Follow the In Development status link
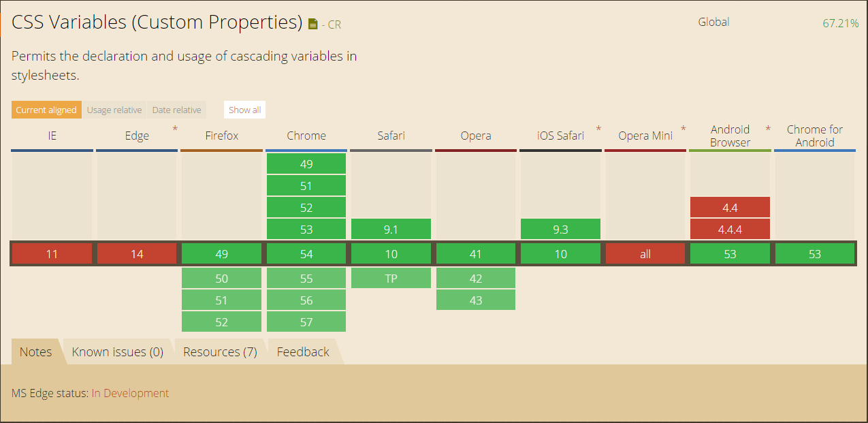 point(130,393)
